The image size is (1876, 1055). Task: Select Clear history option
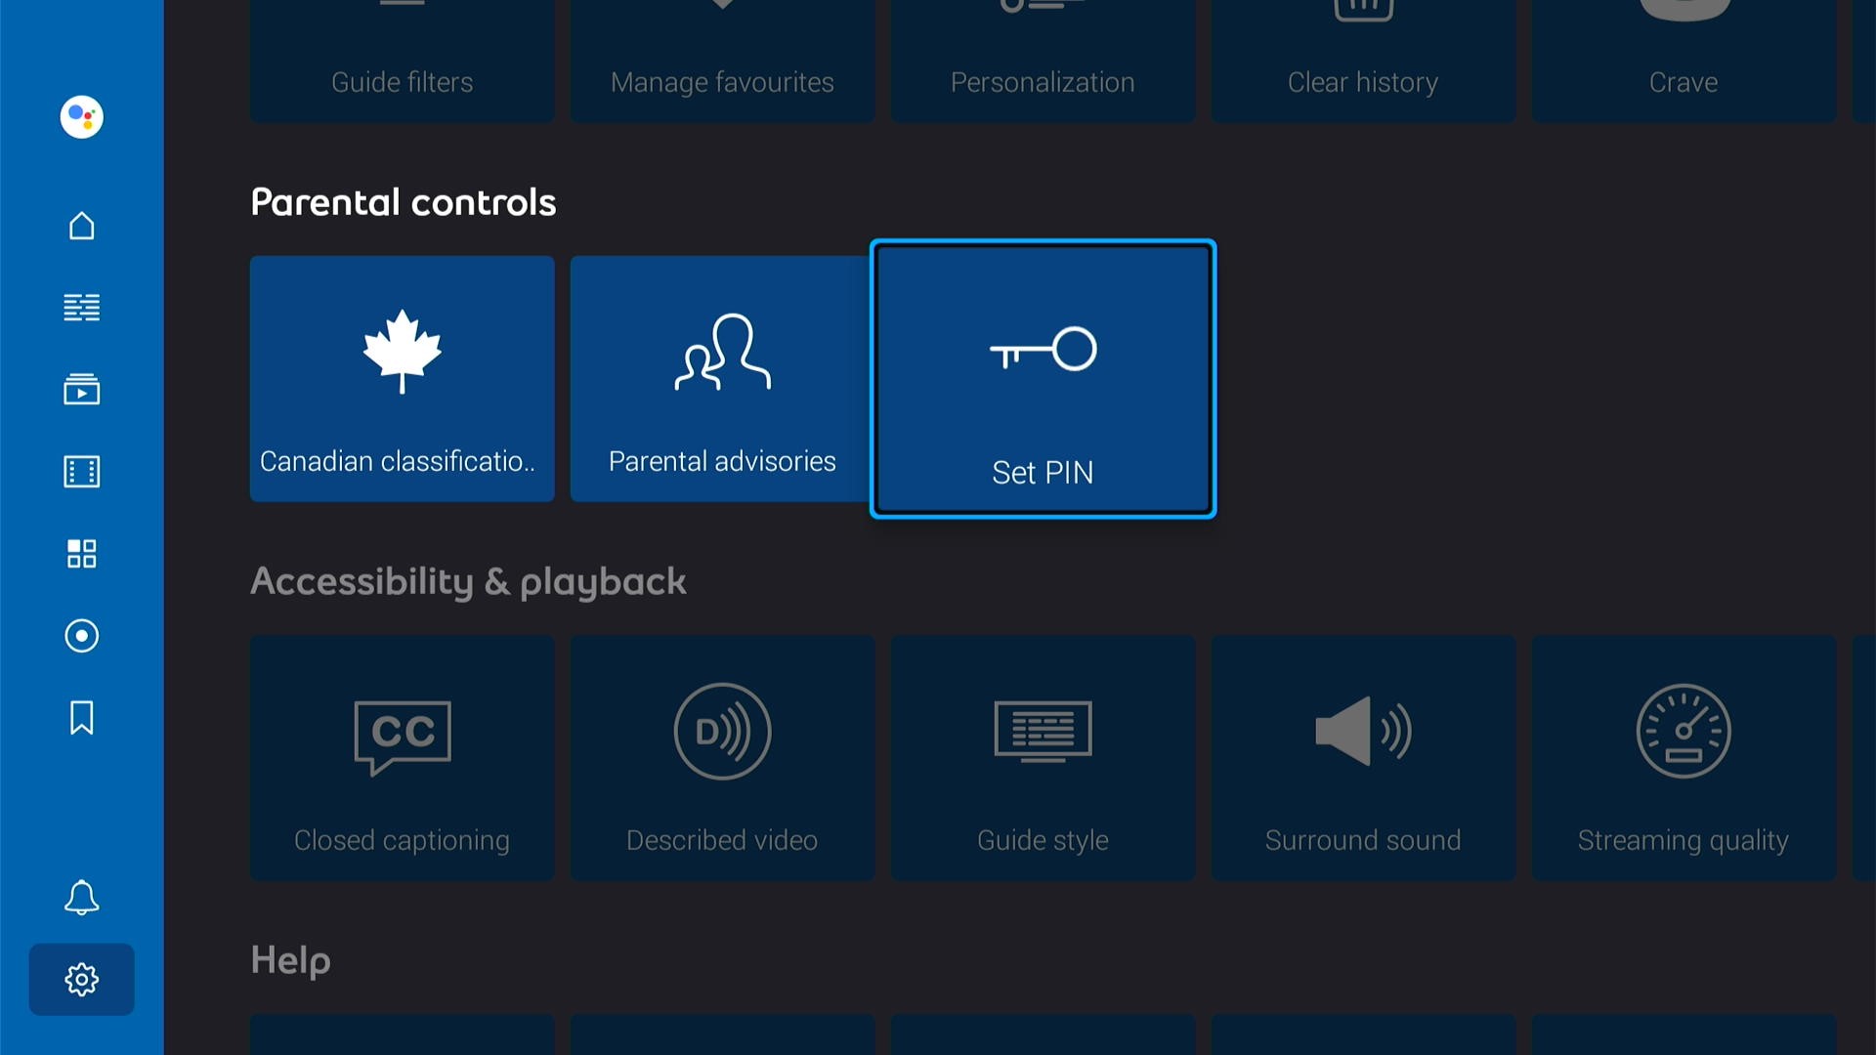click(x=1362, y=62)
